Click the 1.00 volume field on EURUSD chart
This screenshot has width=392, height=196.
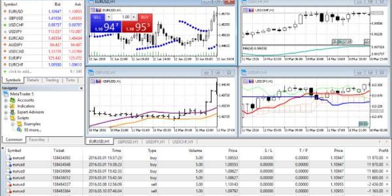point(122,17)
